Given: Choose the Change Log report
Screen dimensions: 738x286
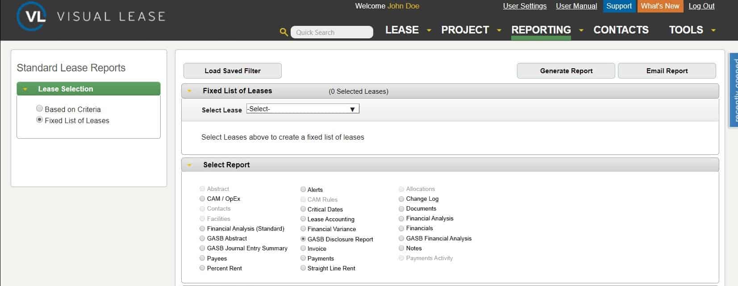Looking at the screenshot, I should (x=401, y=199).
